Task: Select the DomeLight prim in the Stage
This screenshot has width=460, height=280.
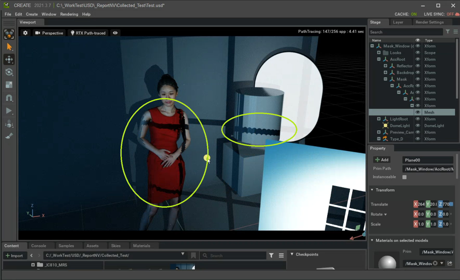Action: point(400,125)
